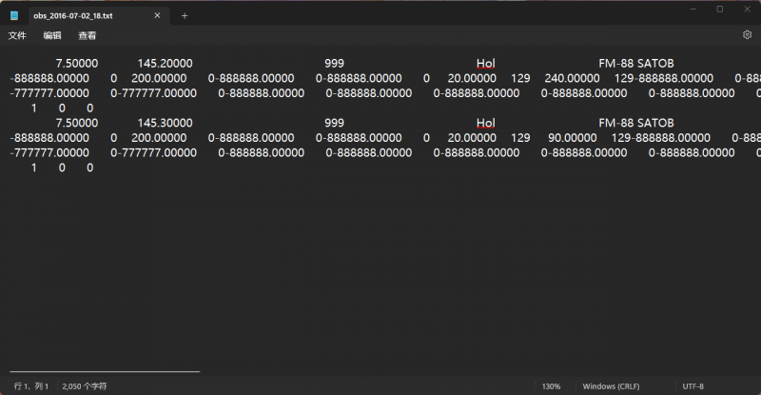Viewport: 761px width, 395px height.
Task: Open the 查看 (View) menu
Action: pyautogui.click(x=87, y=35)
